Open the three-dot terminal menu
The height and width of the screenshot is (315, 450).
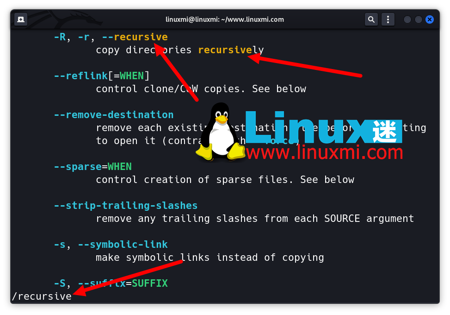tap(388, 19)
